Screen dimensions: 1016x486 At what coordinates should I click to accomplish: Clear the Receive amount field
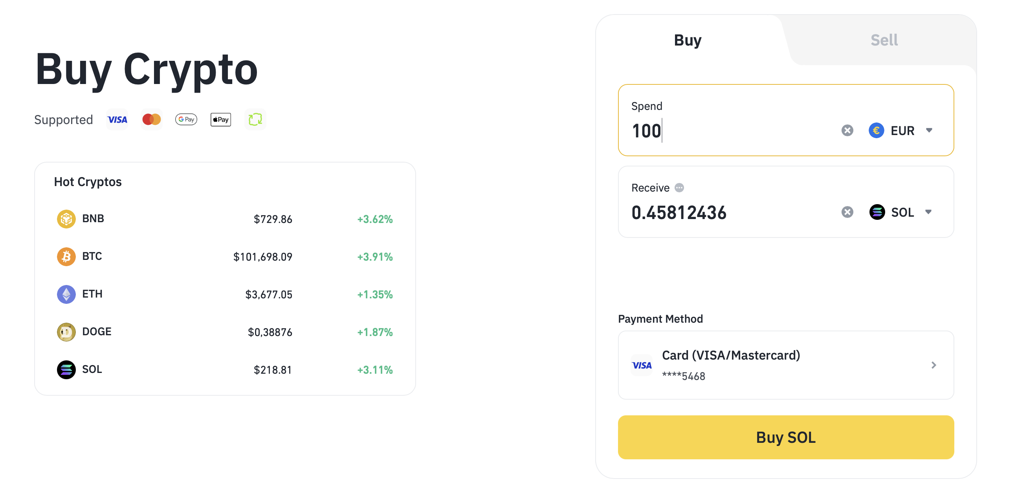tap(847, 212)
